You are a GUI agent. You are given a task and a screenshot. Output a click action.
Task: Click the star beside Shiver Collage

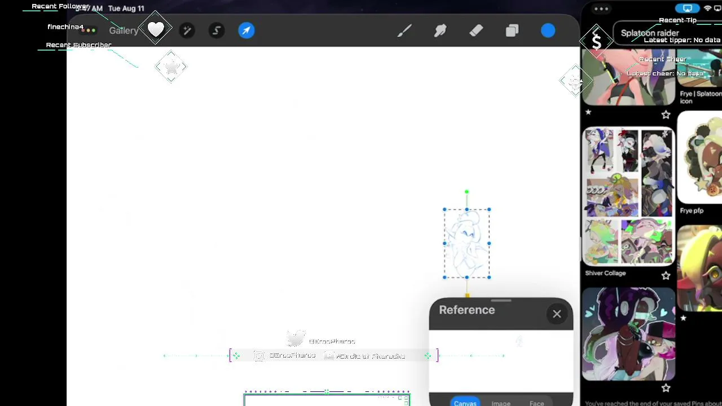(x=666, y=275)
